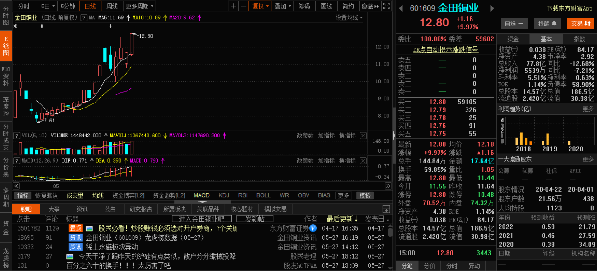Click the fullscreen chart icon in the top toolbar
The width and height of the screenshot is (597, 271).
pyautogui.click(x=386, y=6)
